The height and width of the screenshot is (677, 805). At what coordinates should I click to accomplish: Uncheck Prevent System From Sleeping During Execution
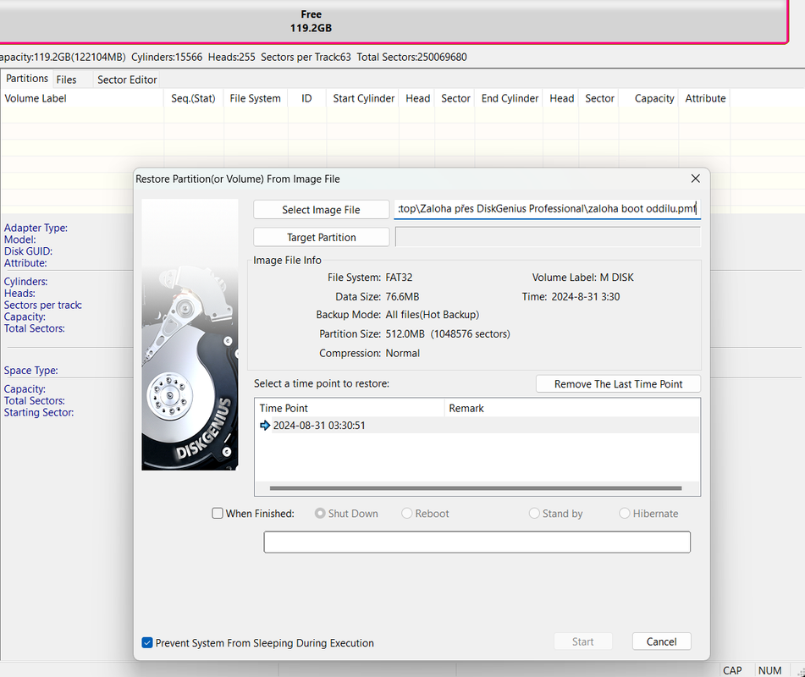[147, 642]
